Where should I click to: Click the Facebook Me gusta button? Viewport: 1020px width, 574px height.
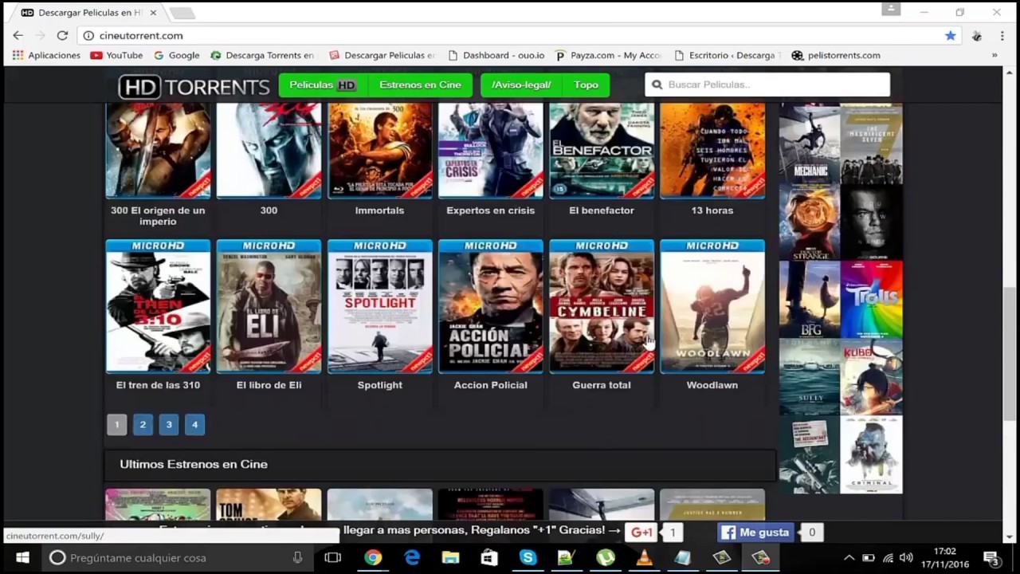point(756,533)
